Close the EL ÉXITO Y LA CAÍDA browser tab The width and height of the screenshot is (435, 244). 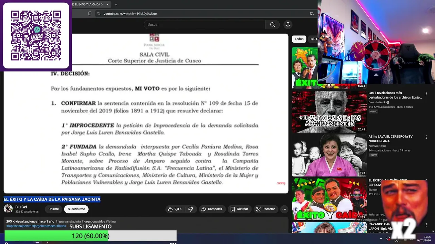[x=108, y=4]
